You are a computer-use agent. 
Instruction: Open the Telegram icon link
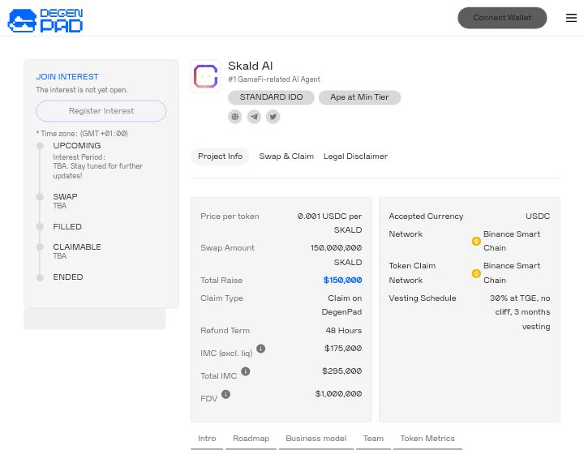click(254, 117)
